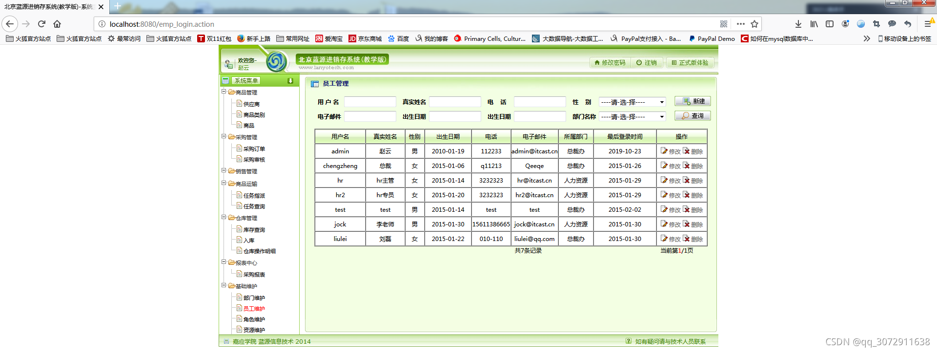Open the 采购审核 menu item
Viewport: 937px width, 352px height.
pyautogui.click(x=254, y=160)
